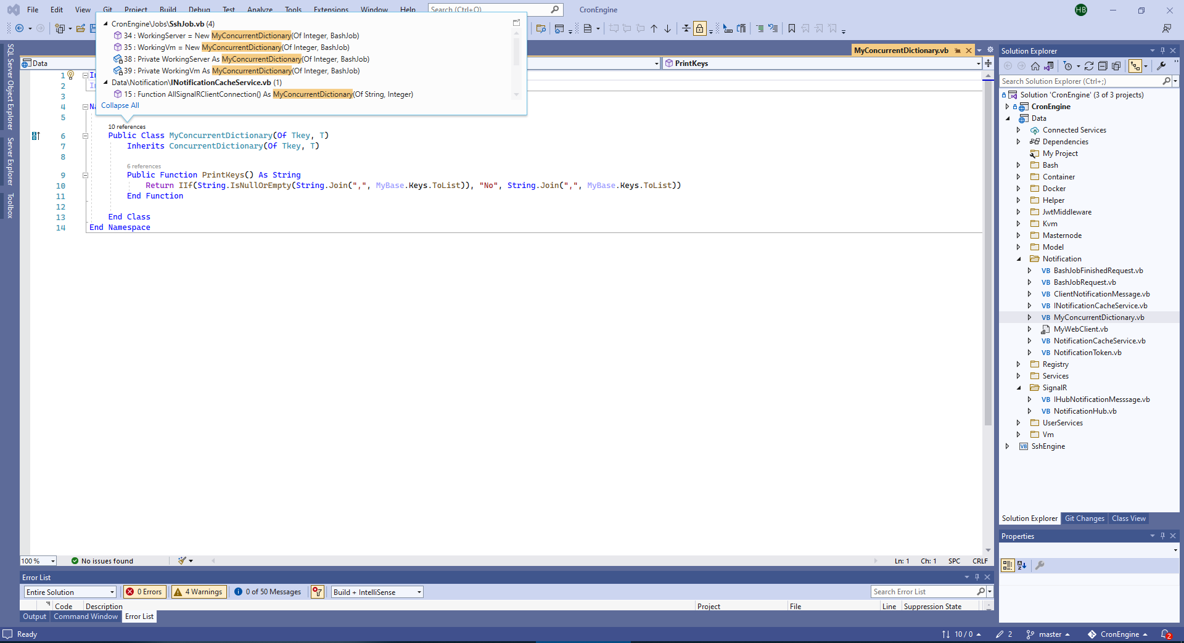Click the user account avatar HB
Screen dimensions: 1184x643
pos(1081,10)
